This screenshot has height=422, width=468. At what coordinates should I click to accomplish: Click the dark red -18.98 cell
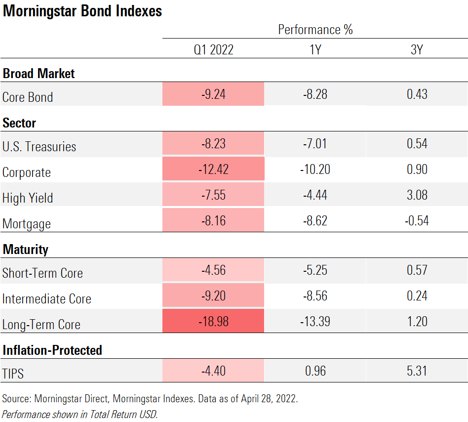click(213, 322)
